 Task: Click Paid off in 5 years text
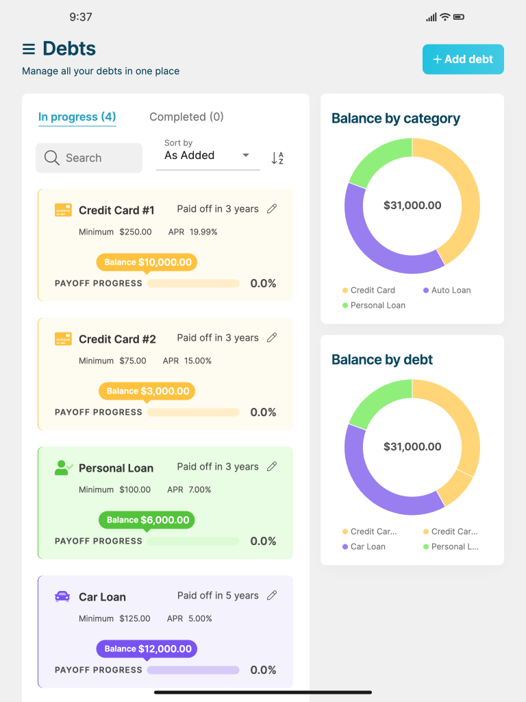pos(218,596)
